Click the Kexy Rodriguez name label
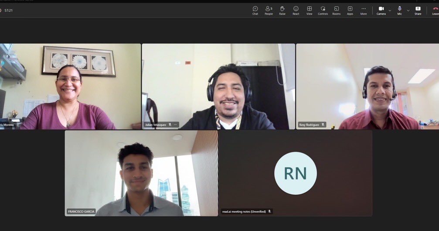The width and height of the screenshot is (439, 231). (309, 125)
